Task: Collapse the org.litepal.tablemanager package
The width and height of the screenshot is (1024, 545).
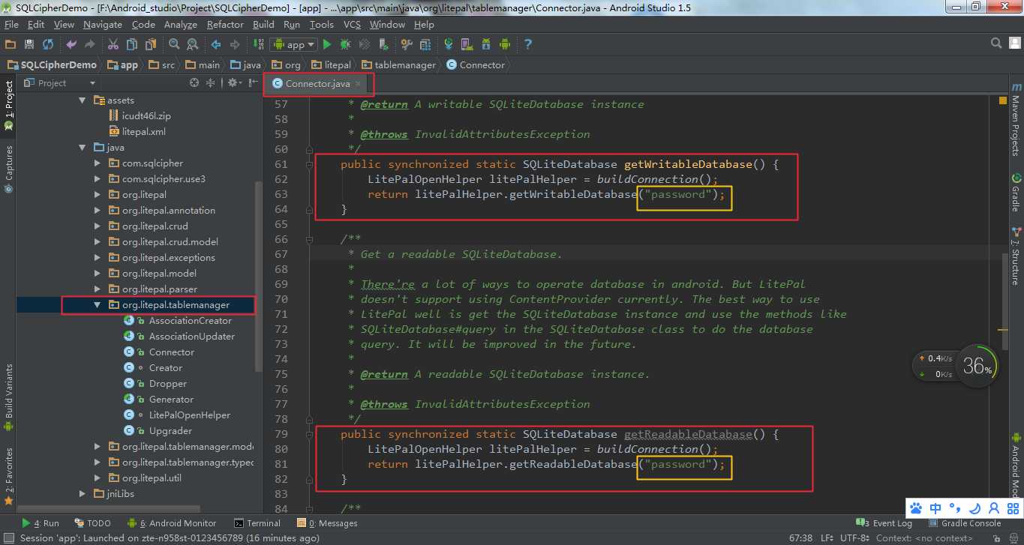Action: (x=97, y=304)
